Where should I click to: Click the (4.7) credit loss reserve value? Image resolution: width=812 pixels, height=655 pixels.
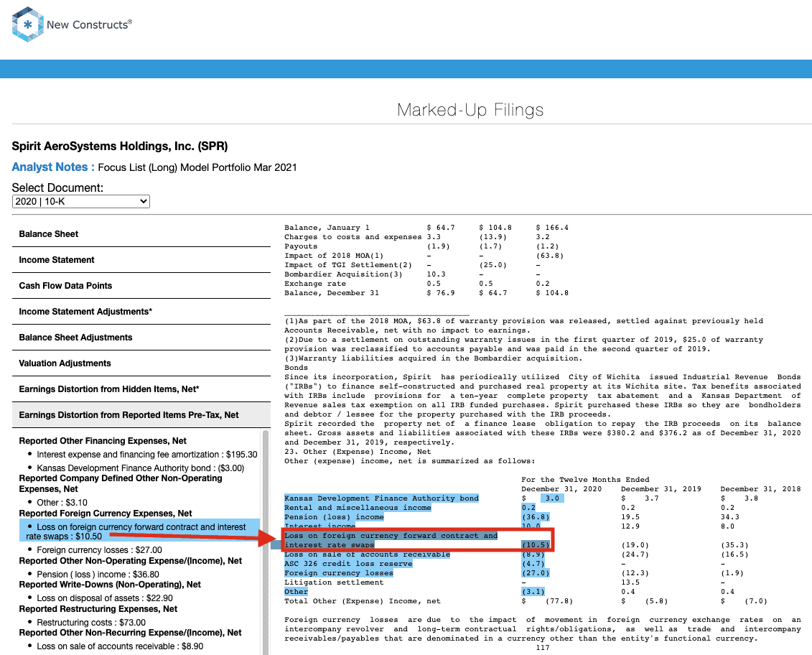(533, 564)
